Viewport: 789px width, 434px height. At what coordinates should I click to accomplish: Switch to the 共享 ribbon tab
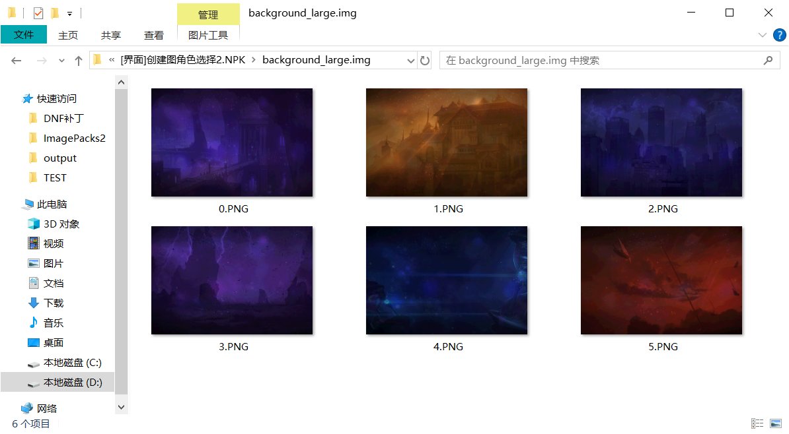[x=111, y=35]
